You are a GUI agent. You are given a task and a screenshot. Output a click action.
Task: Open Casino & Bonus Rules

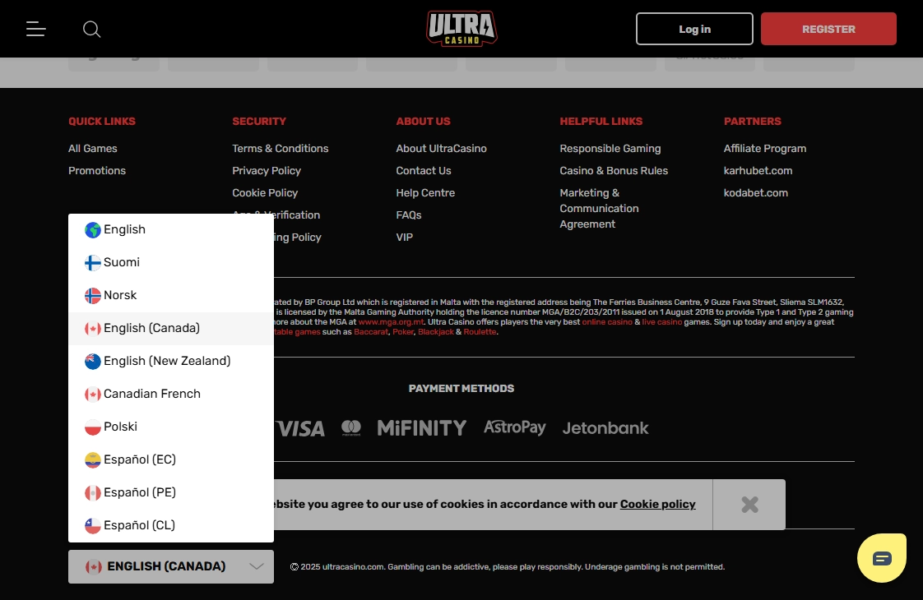614,171
